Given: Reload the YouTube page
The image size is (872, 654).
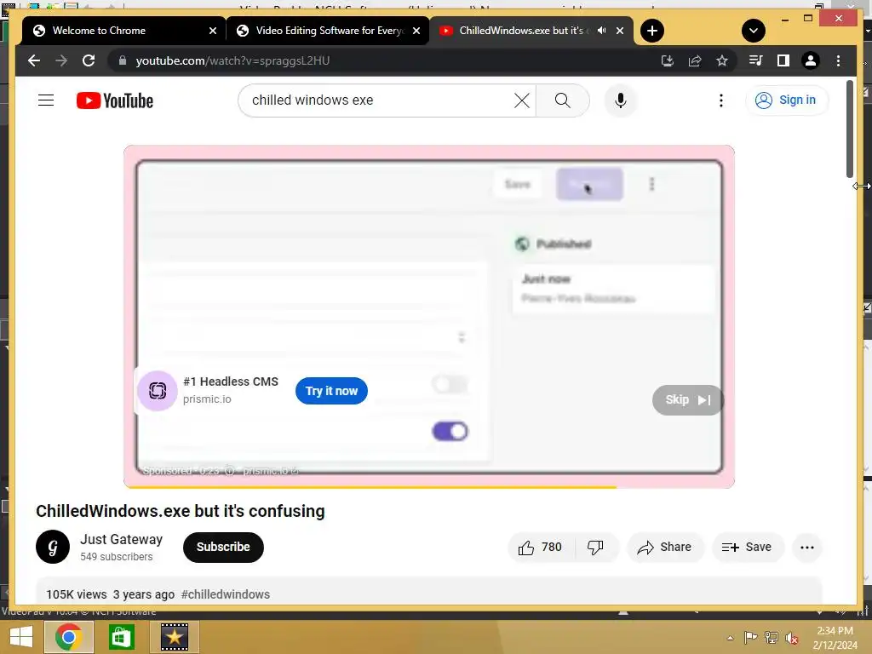Looking at the screenshot, I should pos(89,60).
